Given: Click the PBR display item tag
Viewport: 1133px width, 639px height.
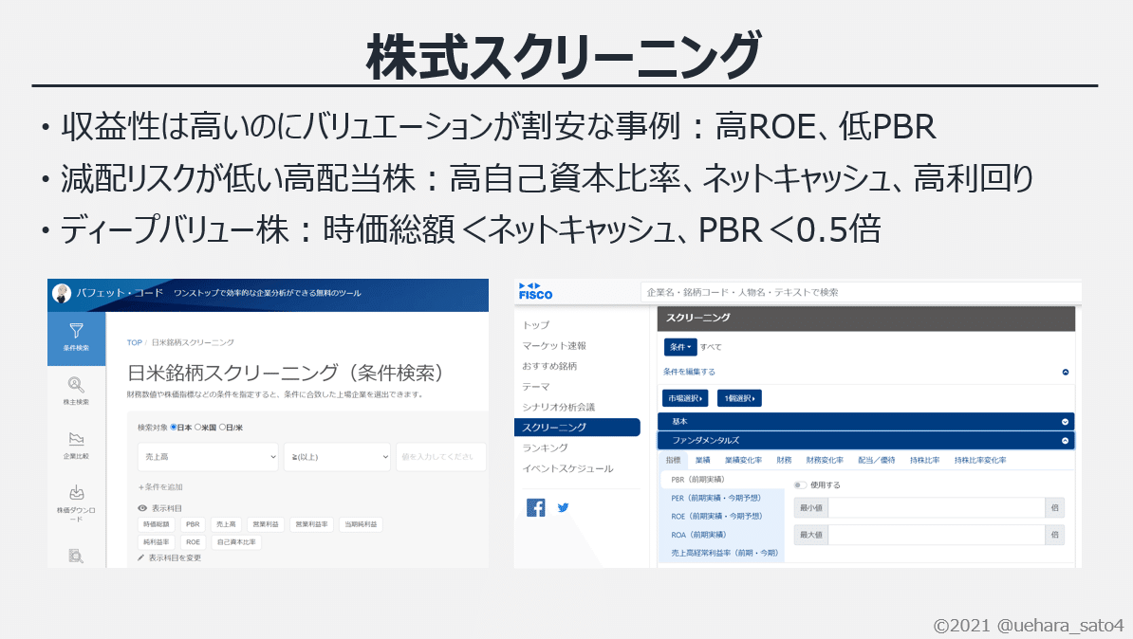Looking at the screenshot, I should click(193, 524).
